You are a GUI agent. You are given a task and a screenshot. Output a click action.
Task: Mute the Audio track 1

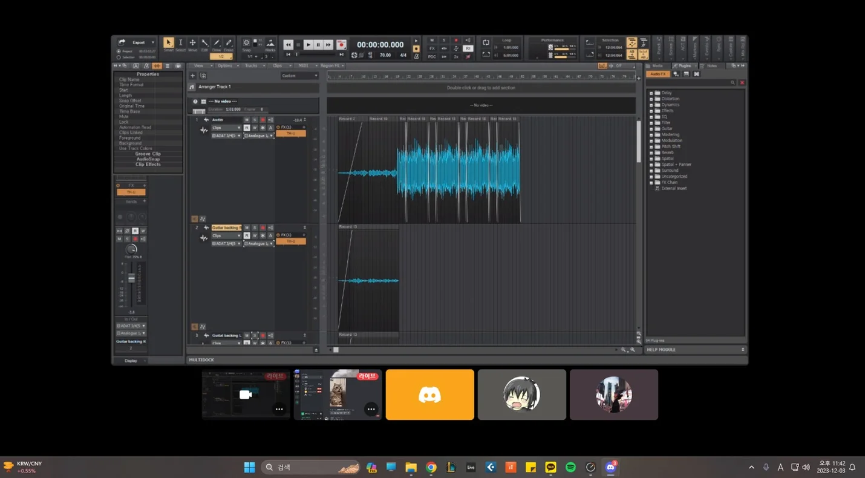(247, 120)
